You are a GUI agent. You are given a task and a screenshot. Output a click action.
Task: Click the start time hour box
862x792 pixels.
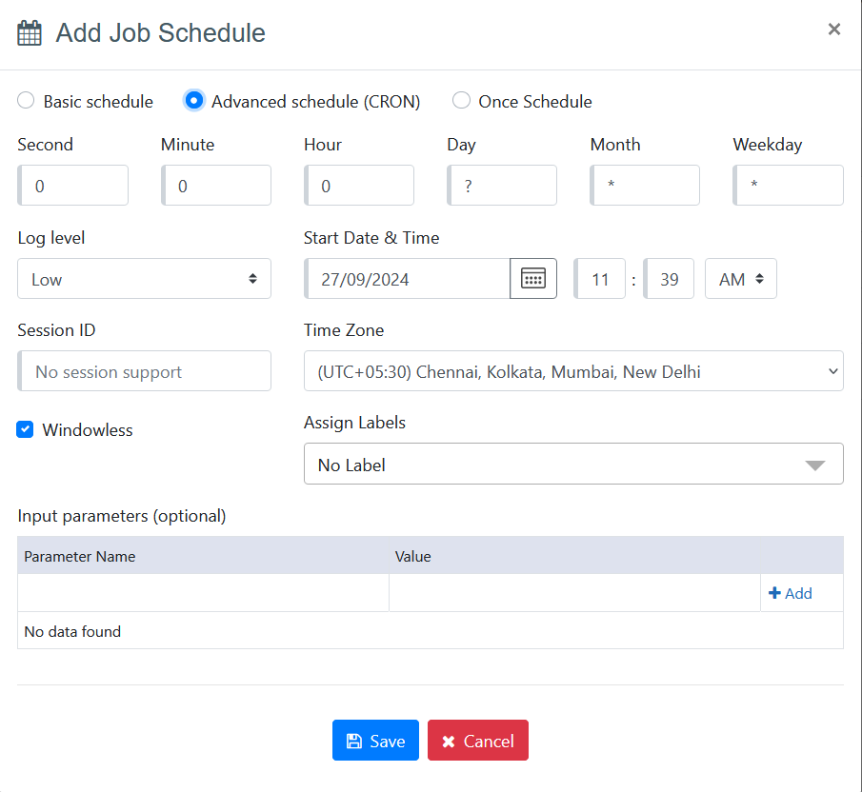pyautogui.click(x=600, y=279)
